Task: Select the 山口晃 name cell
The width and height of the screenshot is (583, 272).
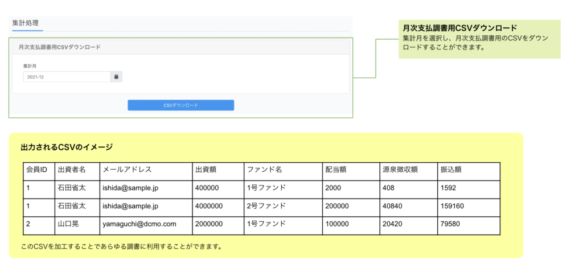Action: (x=68, y=224)
